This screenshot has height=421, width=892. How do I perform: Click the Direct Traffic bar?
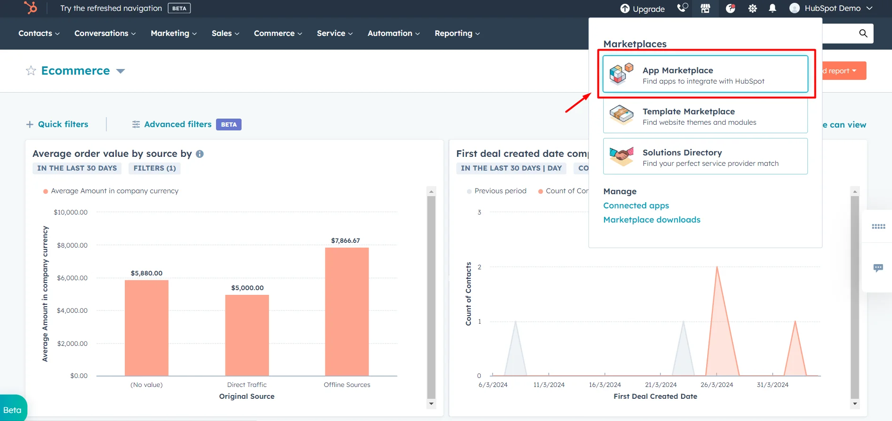tap(247, 335)
